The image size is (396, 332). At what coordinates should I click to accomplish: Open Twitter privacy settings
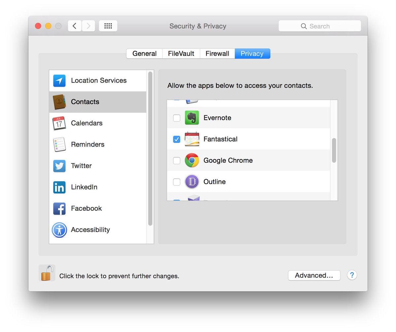[x=81, y=166]
